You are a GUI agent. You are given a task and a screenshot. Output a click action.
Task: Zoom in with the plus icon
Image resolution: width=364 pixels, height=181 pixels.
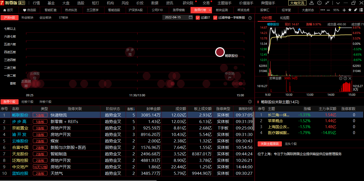click(344, 10)
